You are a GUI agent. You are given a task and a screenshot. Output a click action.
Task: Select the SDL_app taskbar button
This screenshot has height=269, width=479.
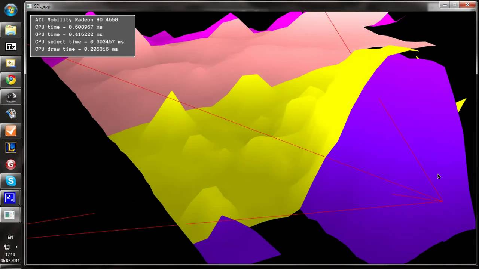(10, 215)
